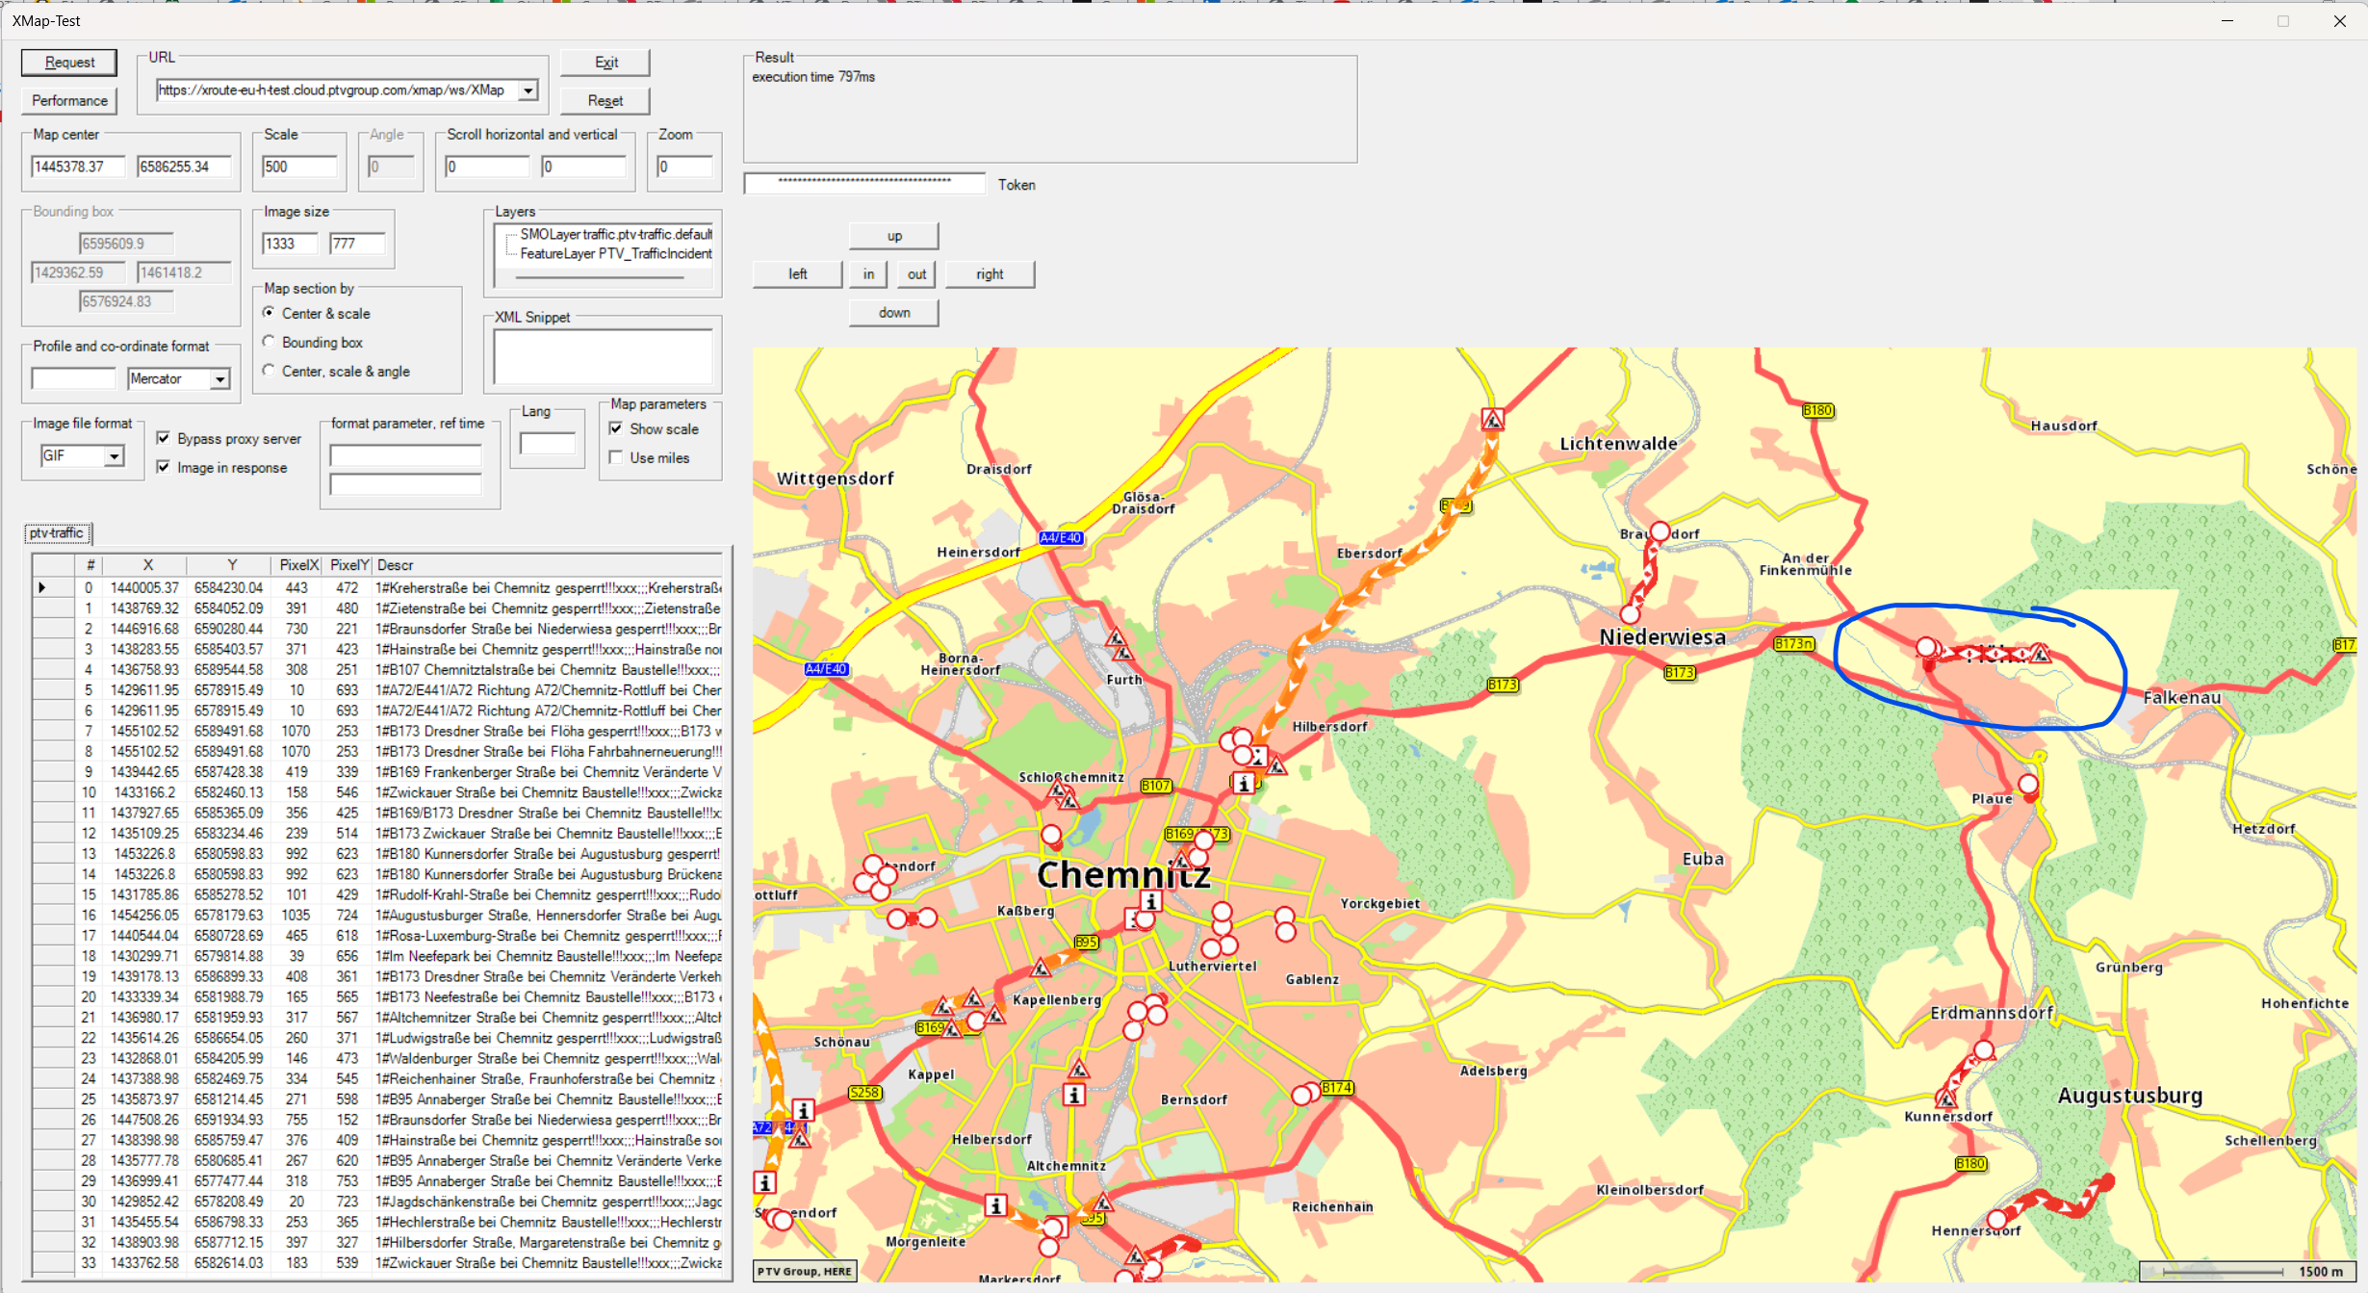The height and width of the screenshot is (1293, 2368).
Task: Toggle the Bypass proxy server checkbox
Action: tap(164, 438)
